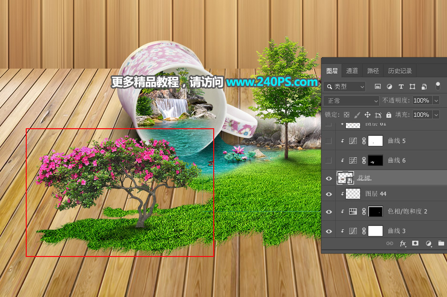The image size is (447, 297).
Task: Select the 花树 smart object thumbnail
Action: coord(345,178)
